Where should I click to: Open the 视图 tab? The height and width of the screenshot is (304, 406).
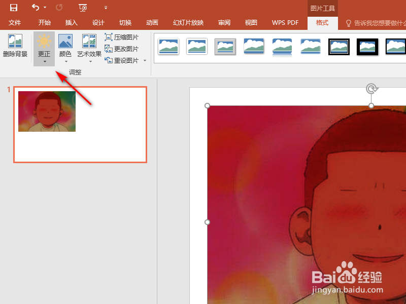click(251, 23)
